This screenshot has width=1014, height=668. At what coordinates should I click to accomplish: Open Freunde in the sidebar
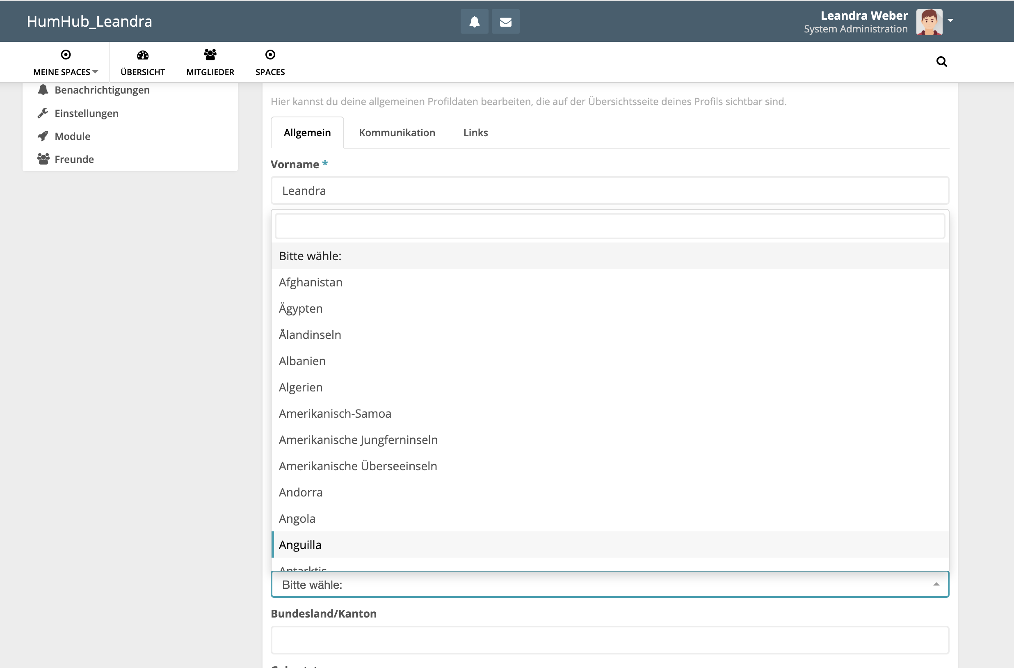[x=74, y=159]
